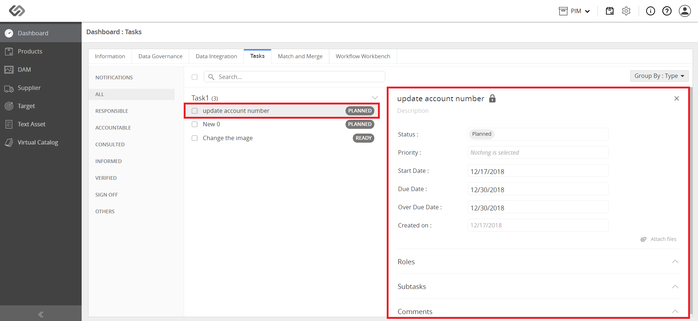
Task: Open the PIM module switcher dropdown
Action: pyautogui.click(x=574, y=11)
